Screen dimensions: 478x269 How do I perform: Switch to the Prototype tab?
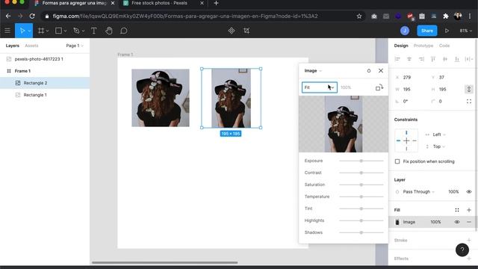coord(423,46)
